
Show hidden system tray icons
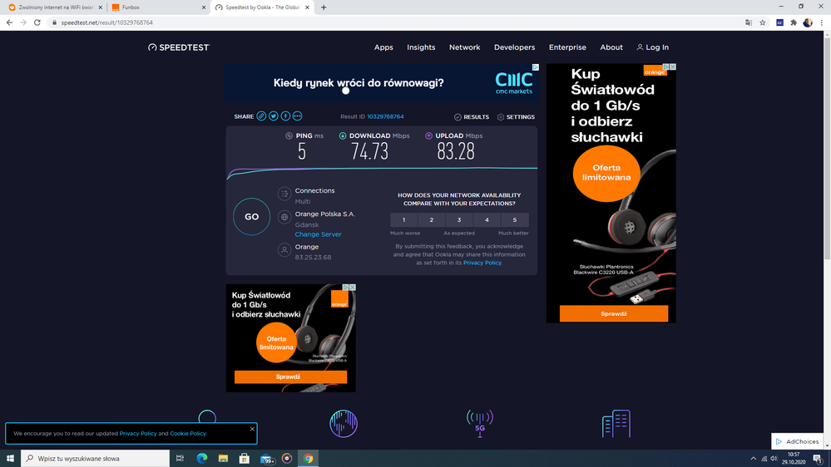coord(754,458)
